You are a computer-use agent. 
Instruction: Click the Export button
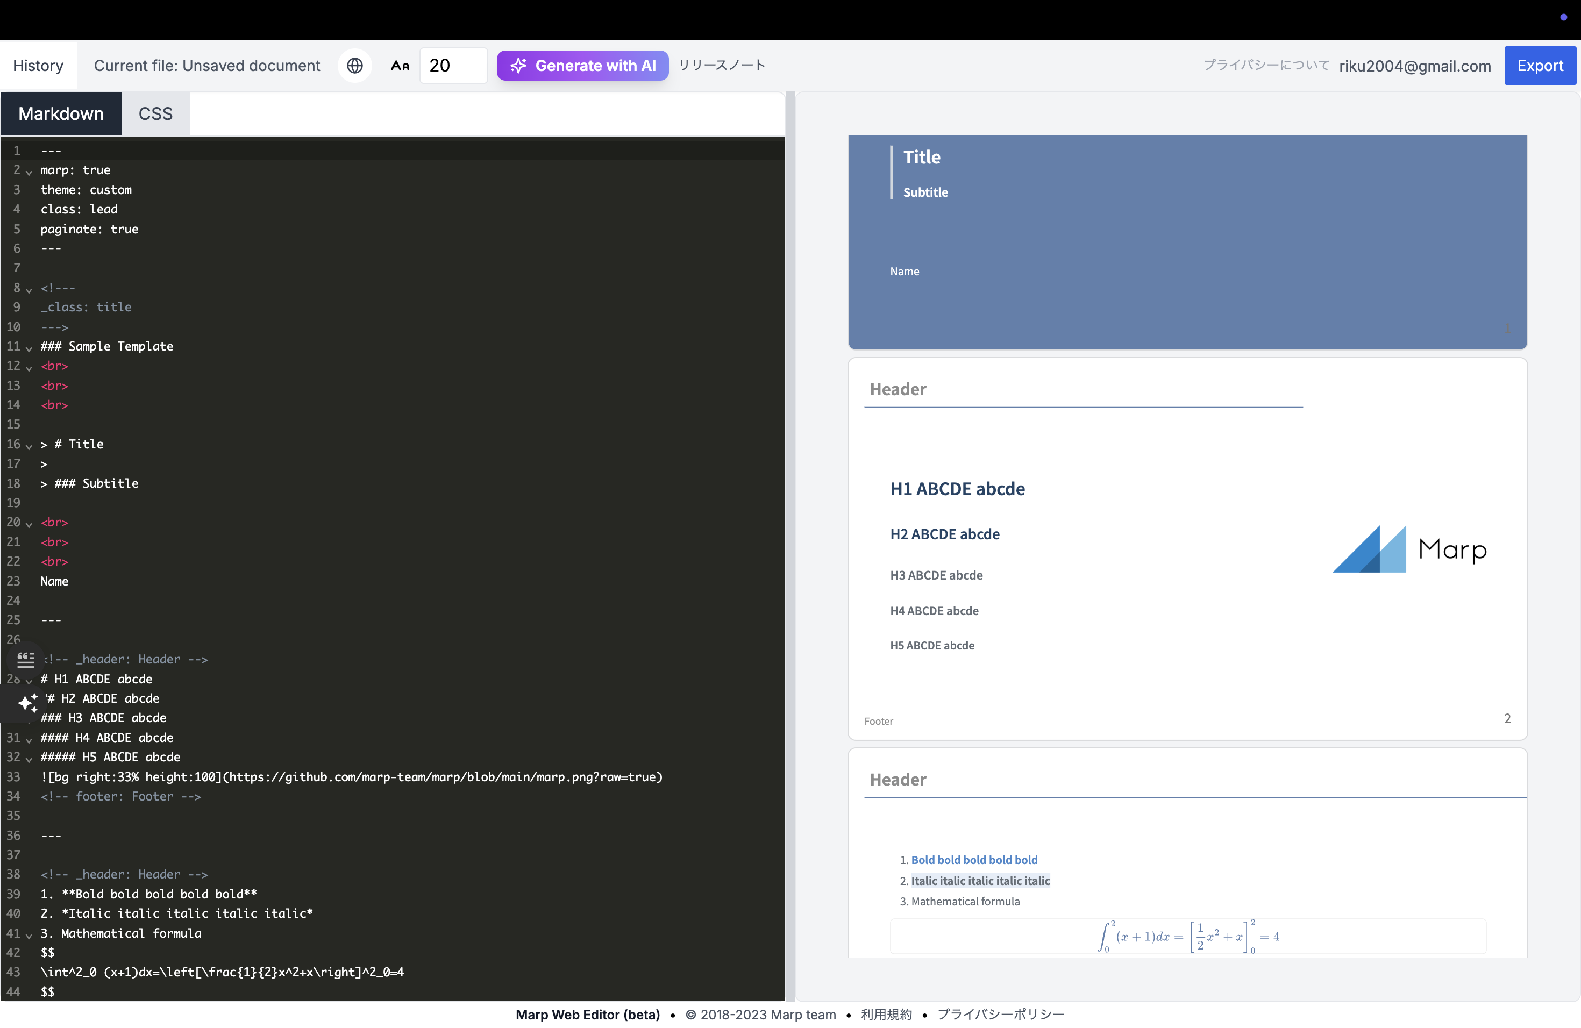(1539, 65)
